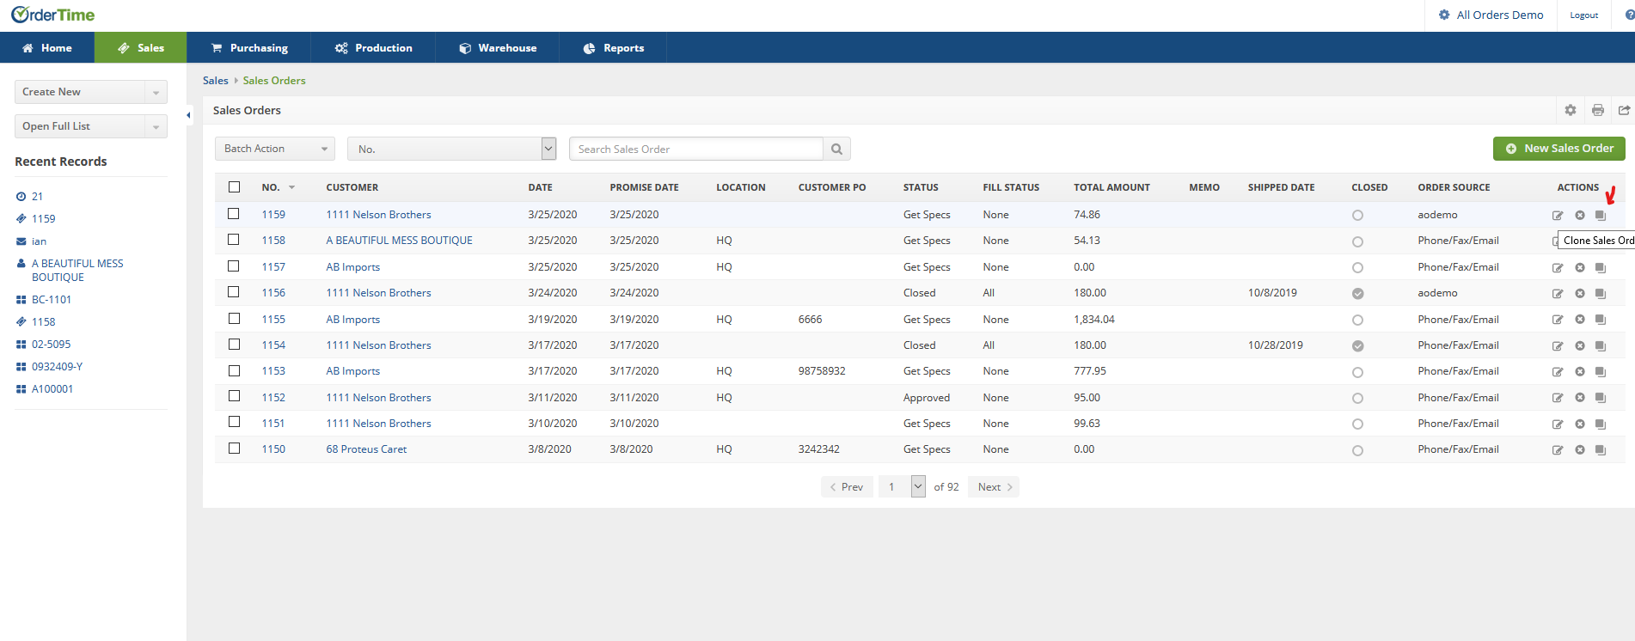Click the edit pencil on order 1155

point(1558,320)
